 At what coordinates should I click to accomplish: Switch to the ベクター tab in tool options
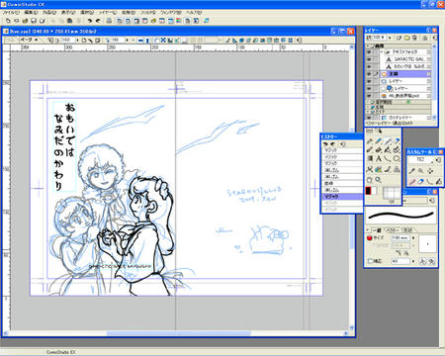click(x=393, y=229)
